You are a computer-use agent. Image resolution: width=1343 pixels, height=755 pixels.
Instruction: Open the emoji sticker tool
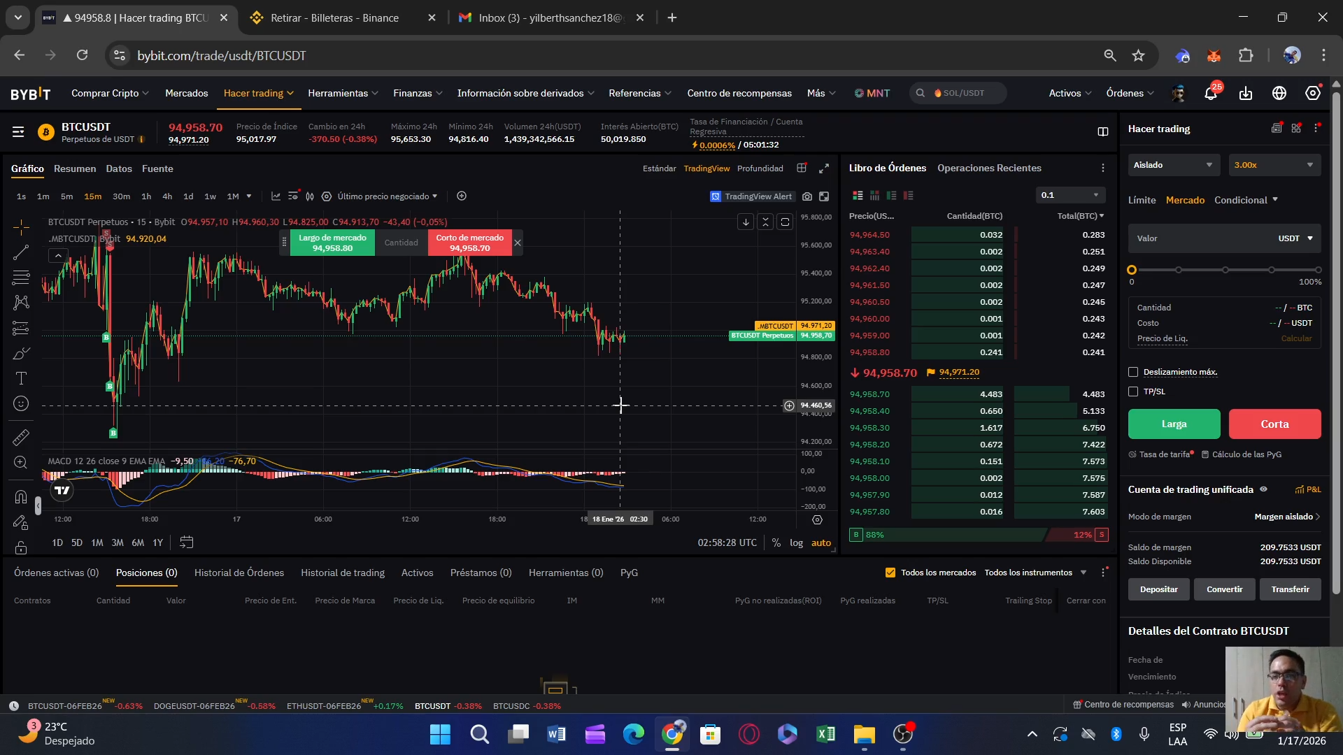pyautogui.click(x=21, y=403)
